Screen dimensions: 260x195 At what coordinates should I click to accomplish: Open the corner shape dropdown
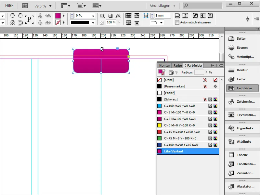pos(161,22)
